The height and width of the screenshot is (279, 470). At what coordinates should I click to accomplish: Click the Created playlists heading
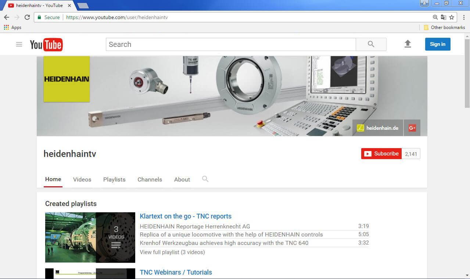click(71, 204)
